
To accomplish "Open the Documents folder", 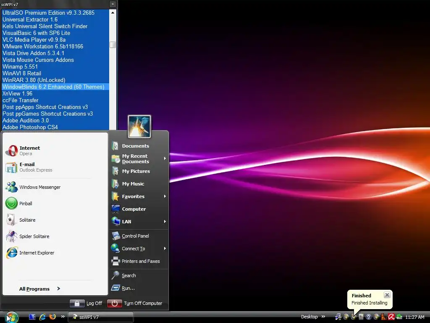I will tap(139, 146).
